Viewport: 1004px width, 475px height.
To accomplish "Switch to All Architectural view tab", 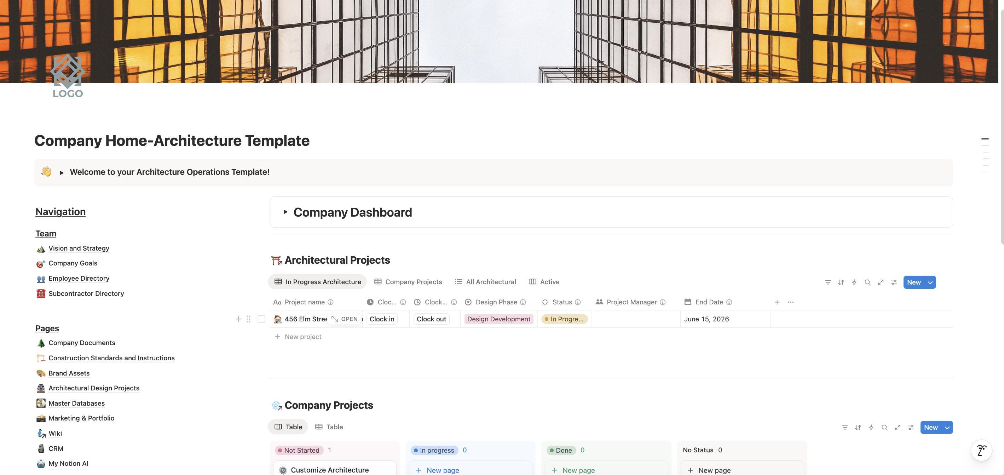I will tap(485, 282).
